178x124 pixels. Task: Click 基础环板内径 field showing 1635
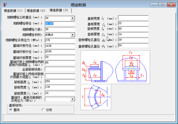click(60, 46)
